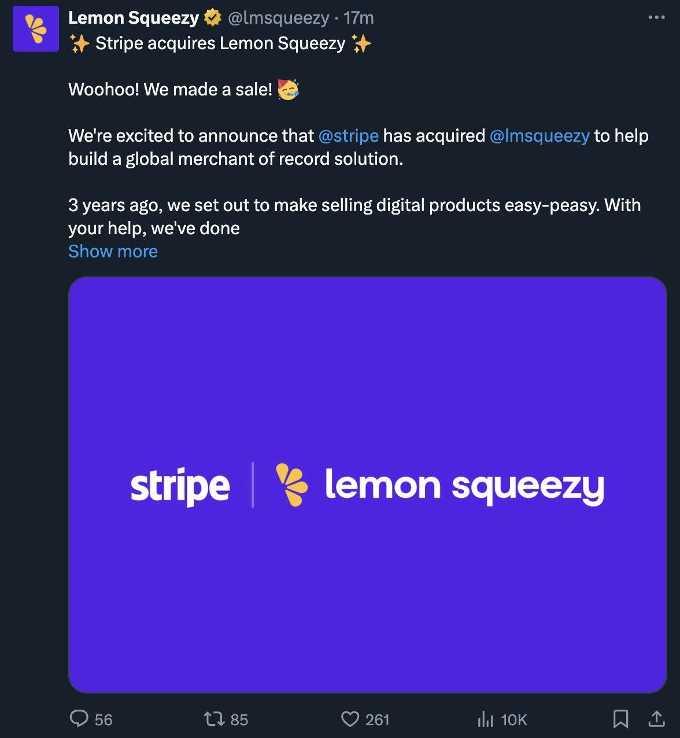The width and height of the screenshot is (680, 738).
Task: Click the view analytics bar chart icon
Action: click(485, 719)
